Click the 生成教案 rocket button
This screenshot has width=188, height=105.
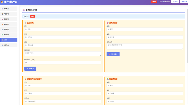point(30,68)
